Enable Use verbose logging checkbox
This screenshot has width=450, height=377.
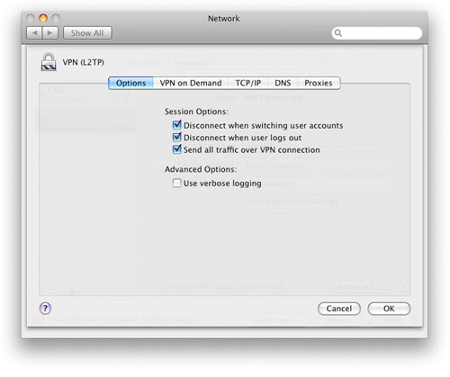(x=177, y=183)
